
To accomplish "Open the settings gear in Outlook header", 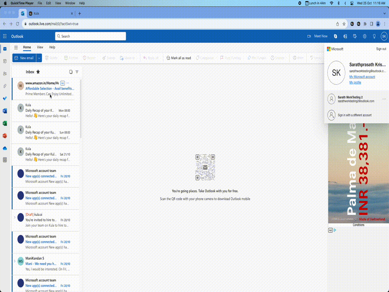I will click(x=364, y=36).
